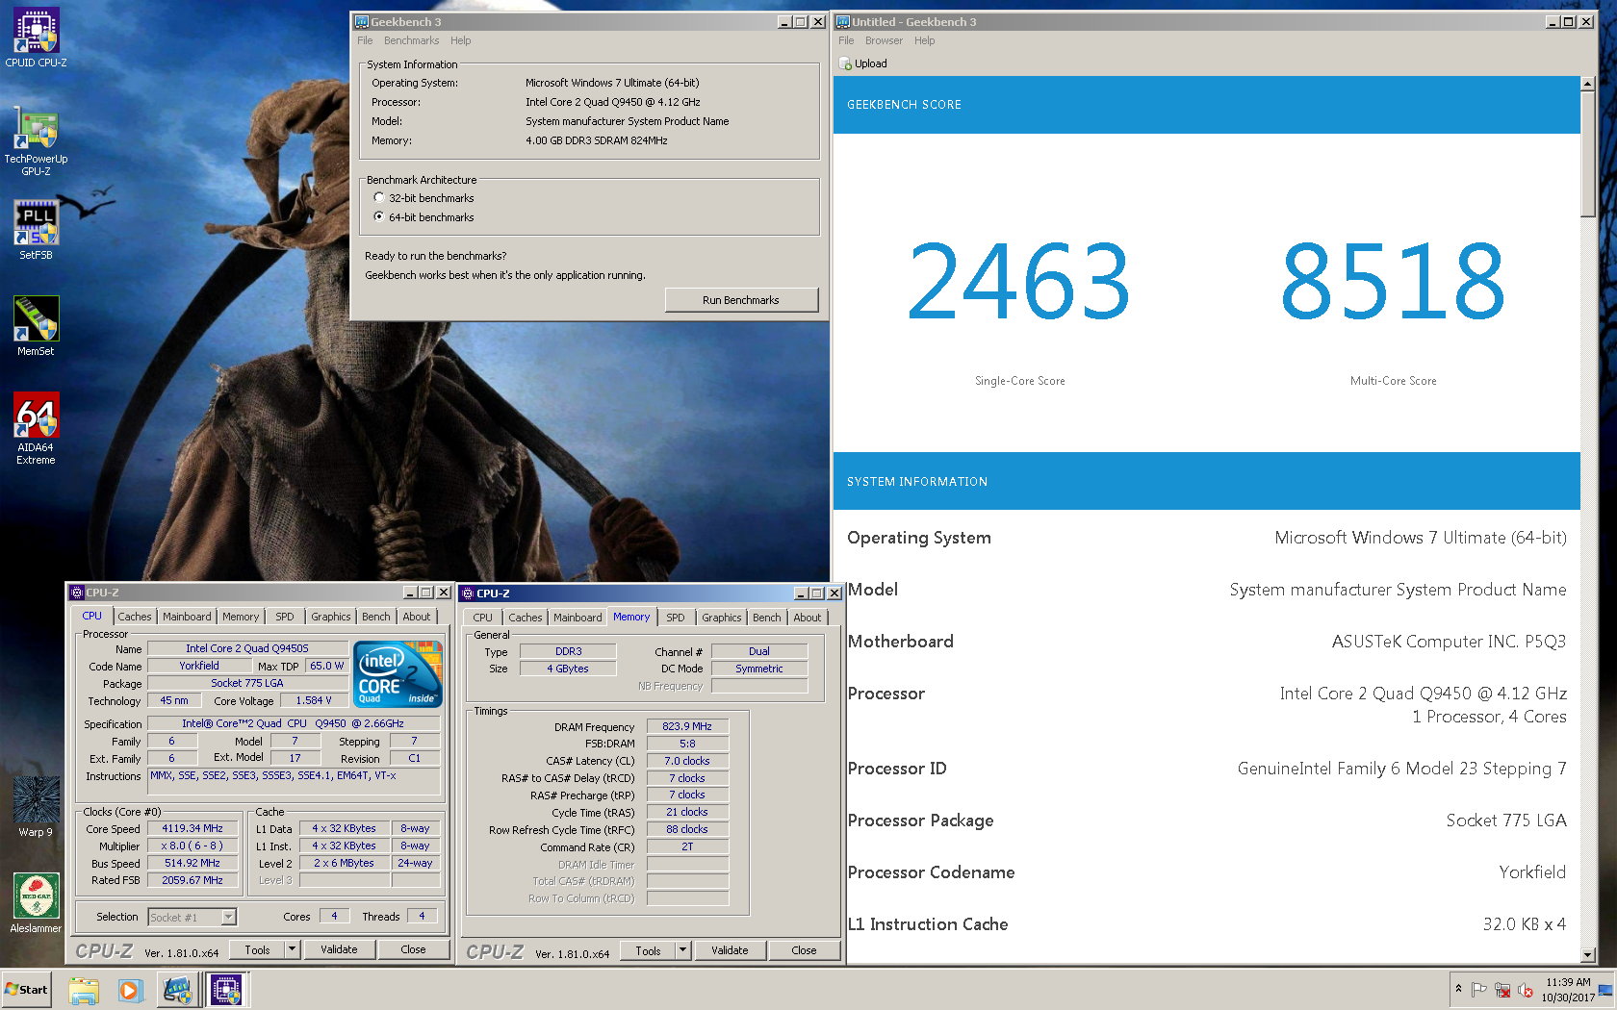
Task: Open Help menu in Untitled Geekbench window
Action: click(925, 40)
